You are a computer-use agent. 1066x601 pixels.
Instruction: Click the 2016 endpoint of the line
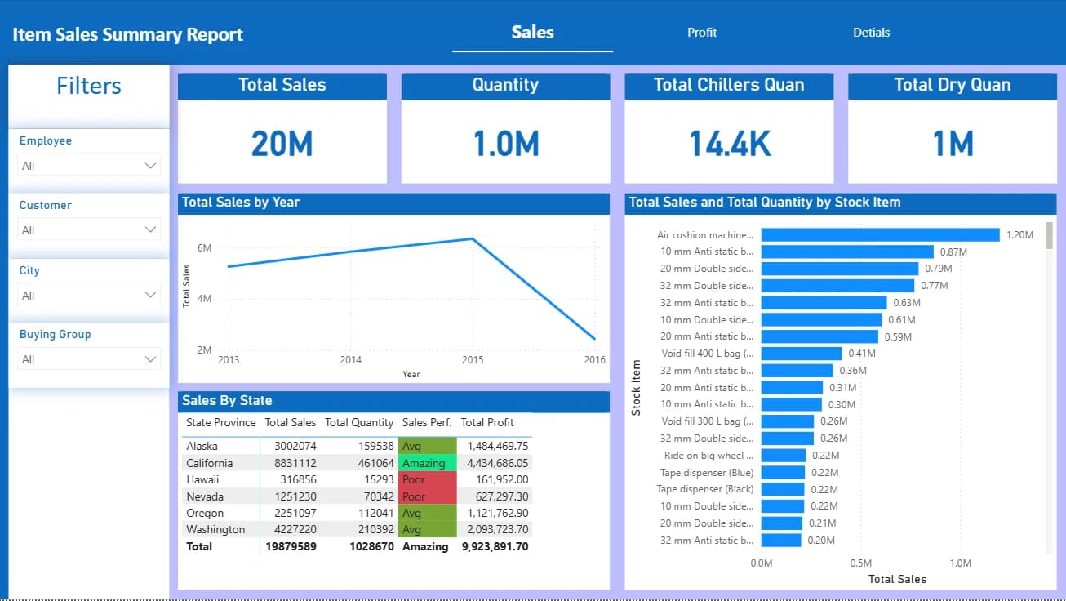[595, 338]
